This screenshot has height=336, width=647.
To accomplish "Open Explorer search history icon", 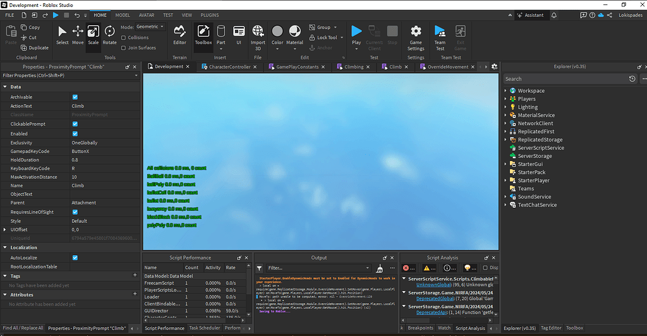I will click(632, 79).
